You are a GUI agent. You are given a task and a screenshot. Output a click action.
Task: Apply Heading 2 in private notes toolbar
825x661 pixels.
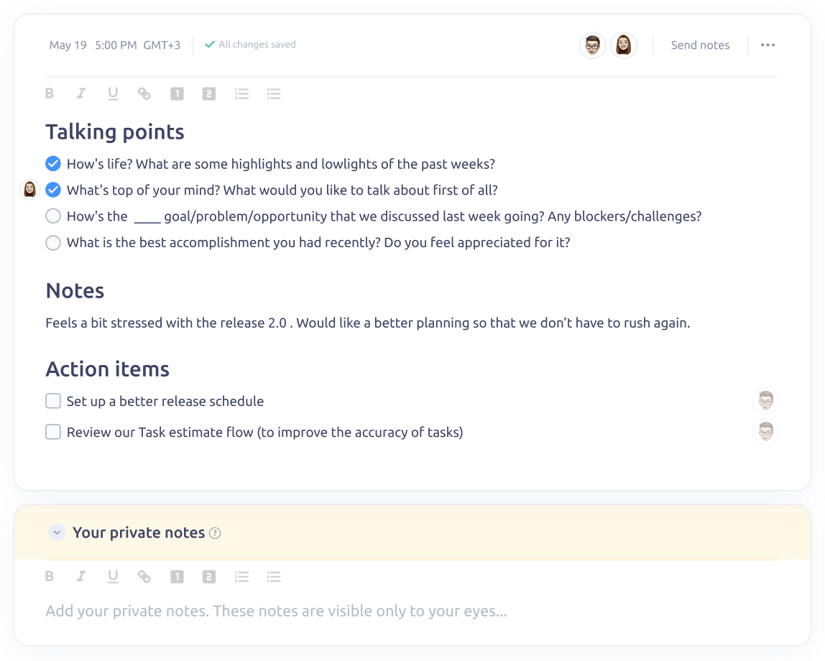click(209, 577)
